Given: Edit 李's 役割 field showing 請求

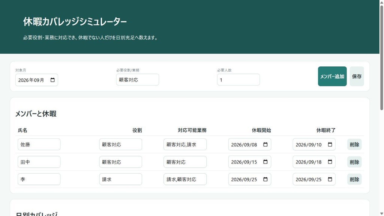Looking at the screenshot, I should tap(120, 179).
